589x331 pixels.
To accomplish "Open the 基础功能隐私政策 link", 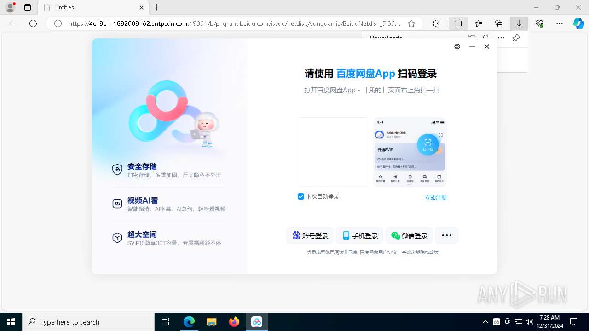I will (420, 252).
